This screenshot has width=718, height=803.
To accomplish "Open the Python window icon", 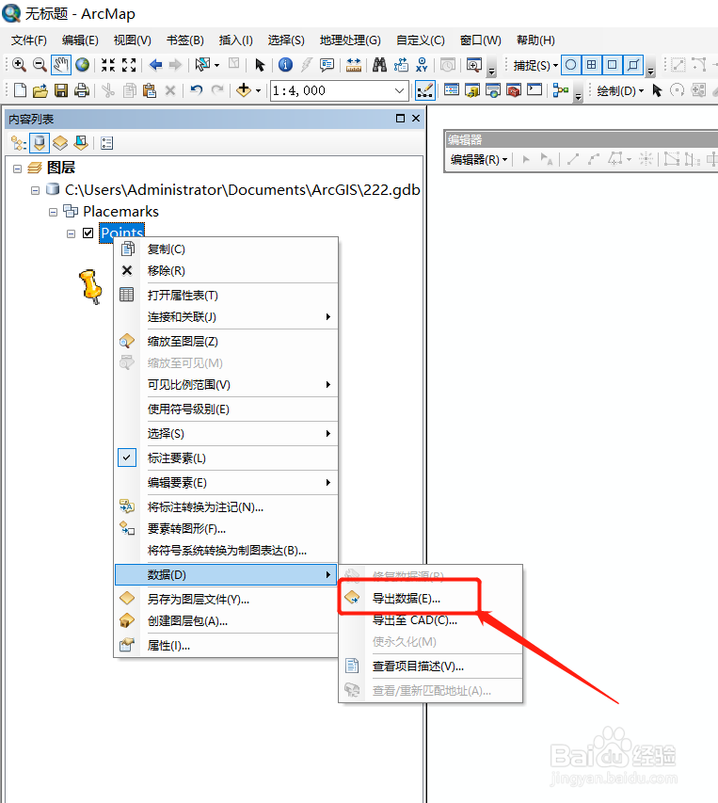I will [535, 90].
